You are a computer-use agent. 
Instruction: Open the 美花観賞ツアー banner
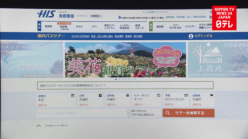tap(126, 60)
